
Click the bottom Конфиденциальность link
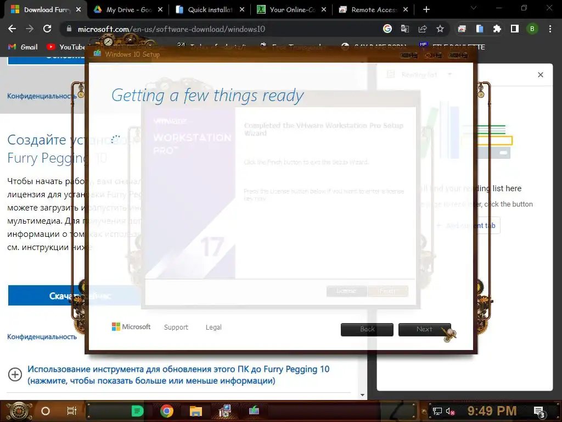tap(42, 337)
